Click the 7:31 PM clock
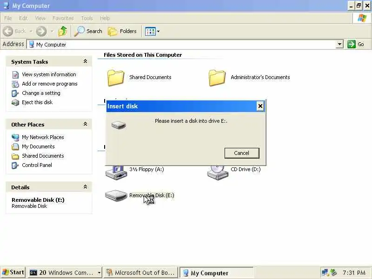This screenshot has width=372, height=279. point(354,272)
